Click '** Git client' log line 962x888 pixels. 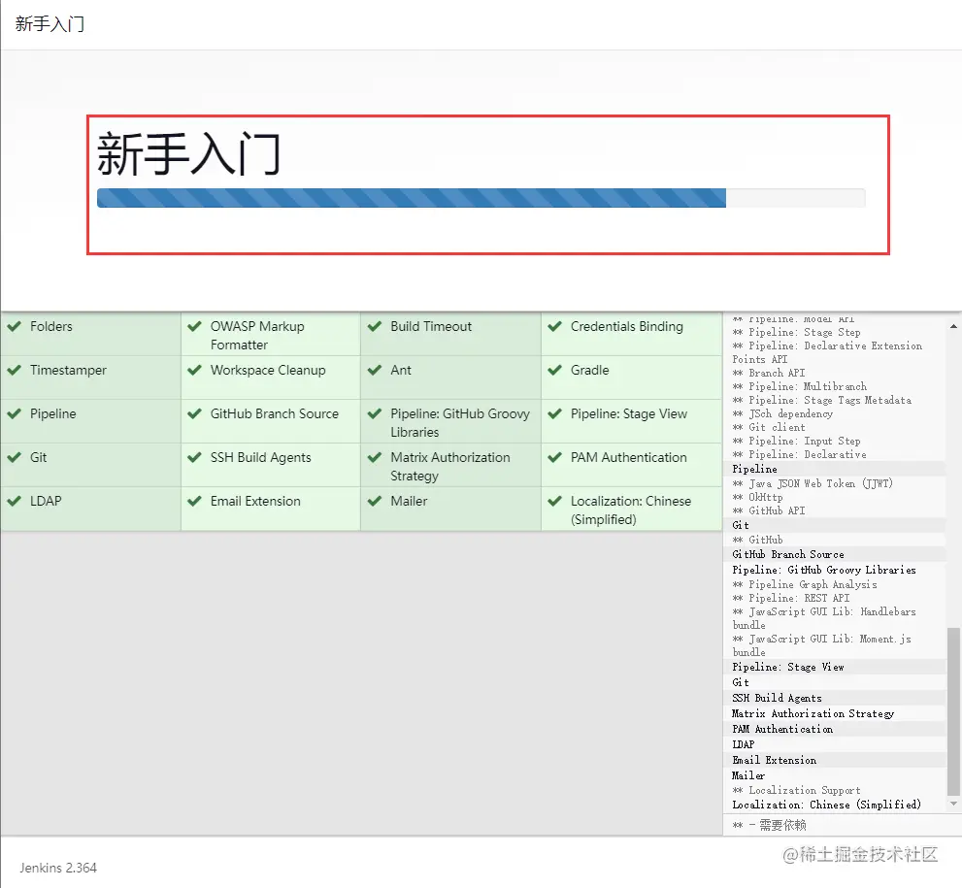[768, 427]
